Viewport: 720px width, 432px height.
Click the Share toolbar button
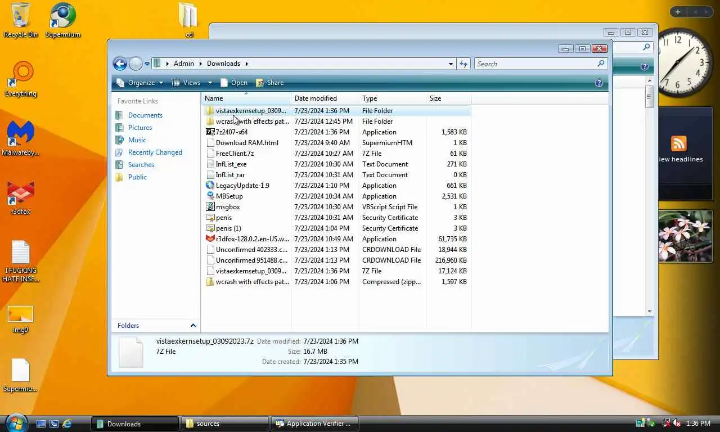point(270,83)
